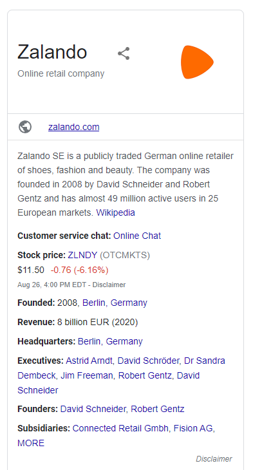Click Berlin in the Founded row
This screenshot has height=470, width=253.
click(x=94, y=303)
